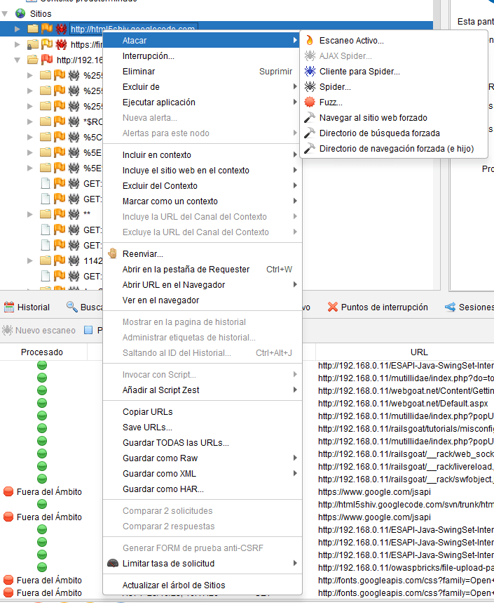Click the URL column header
Screen dimensions: 494x603
[x=418, y=352]
